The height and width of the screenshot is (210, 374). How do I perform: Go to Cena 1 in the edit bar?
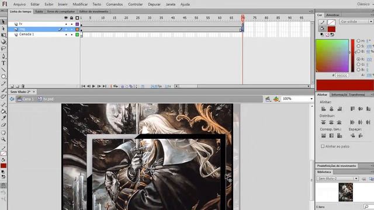pos(26,99)
